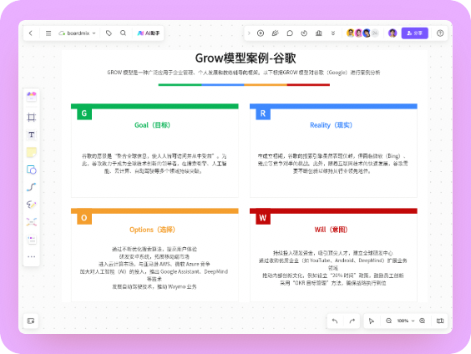
Task: Select the Text tool
Action: 32,134
